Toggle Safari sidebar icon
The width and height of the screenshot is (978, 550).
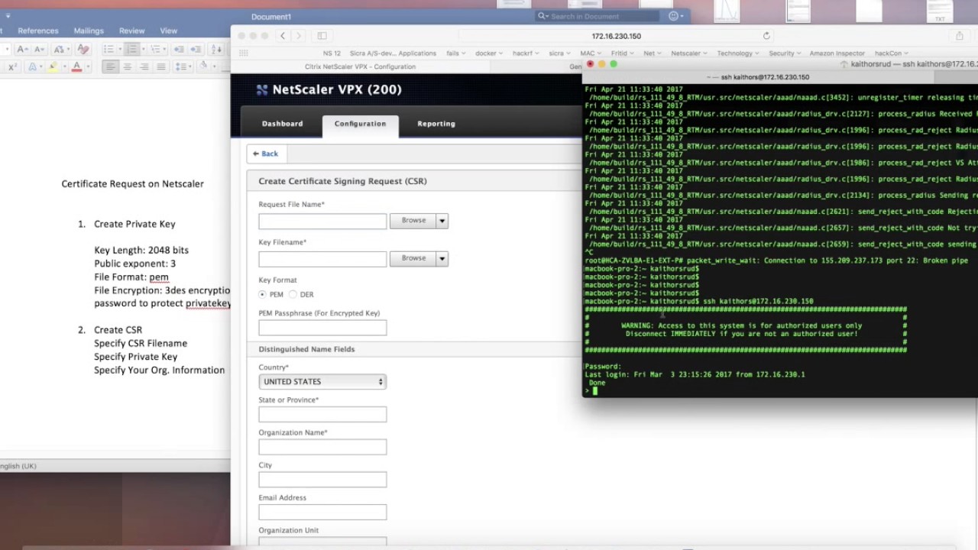click(322, 36)
